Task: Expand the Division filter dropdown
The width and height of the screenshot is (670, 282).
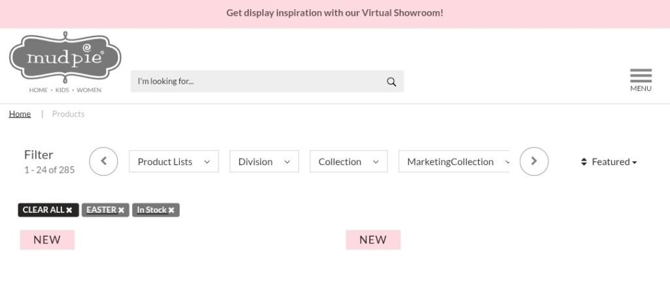Action: click(x=264, y=162)
